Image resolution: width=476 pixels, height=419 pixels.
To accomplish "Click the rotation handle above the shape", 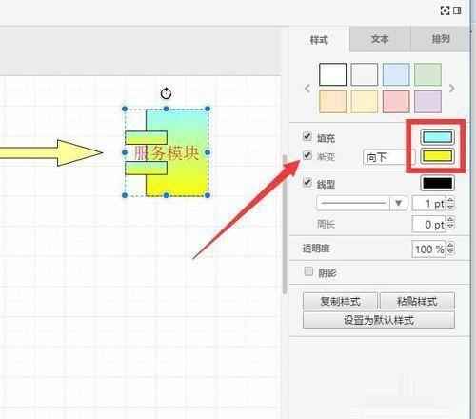I will coord(166,93).
